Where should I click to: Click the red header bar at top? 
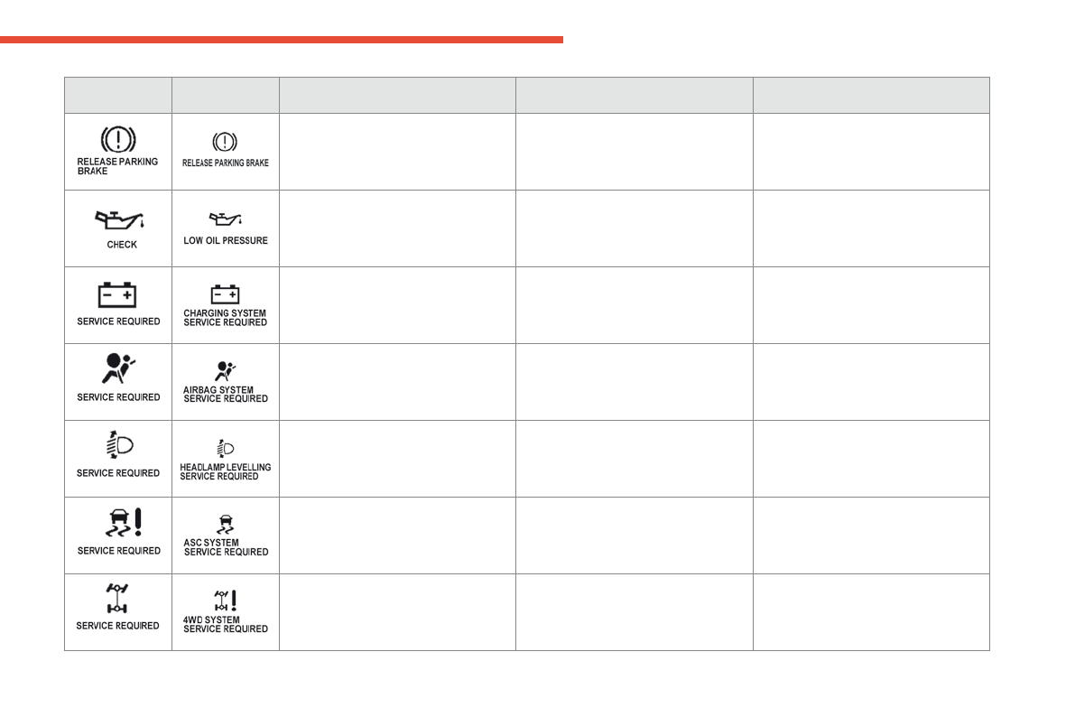282,40
